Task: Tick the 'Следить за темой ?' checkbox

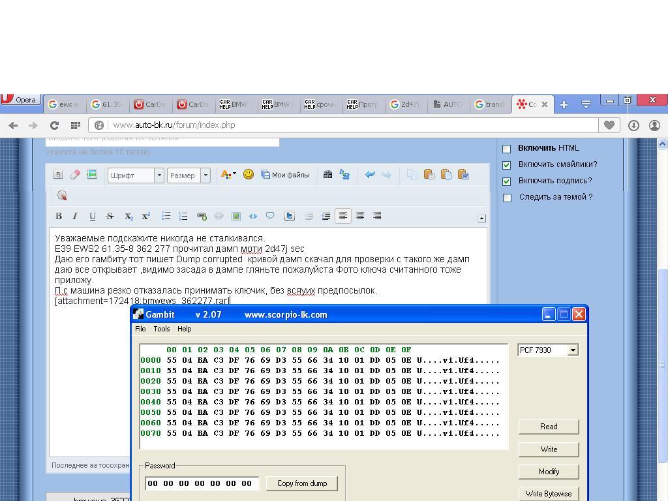Action: [x=507, y=198]
